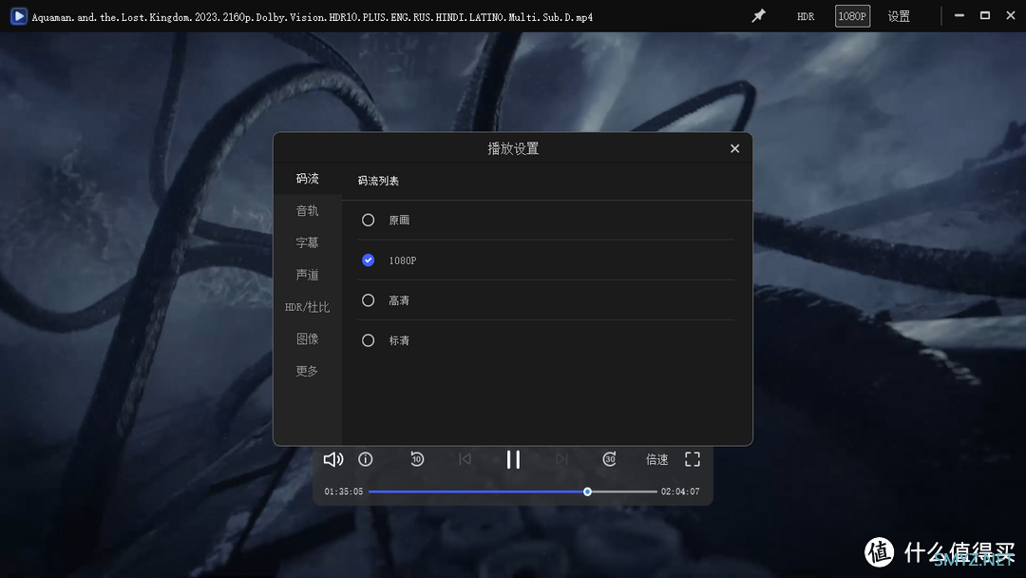This screenshot has width=1026, height=578.
Task: Switch to the 更多 tab
Action: click(308, 371)
